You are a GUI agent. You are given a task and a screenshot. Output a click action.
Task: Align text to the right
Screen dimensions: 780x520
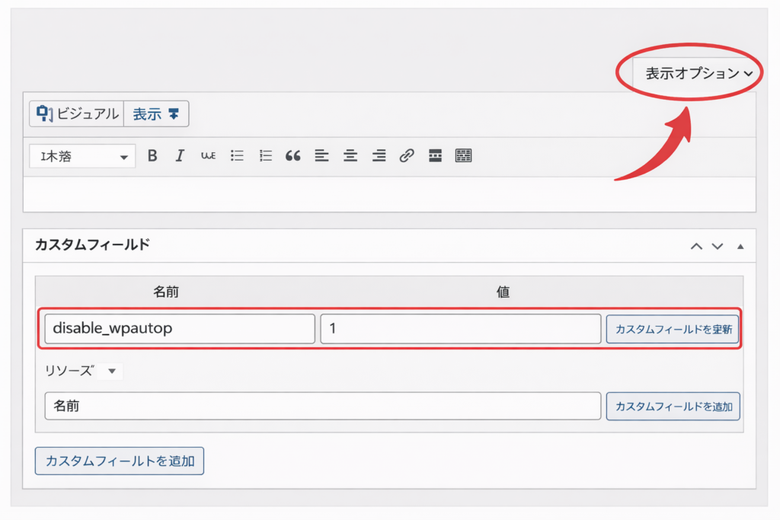[x=379, y=155]
